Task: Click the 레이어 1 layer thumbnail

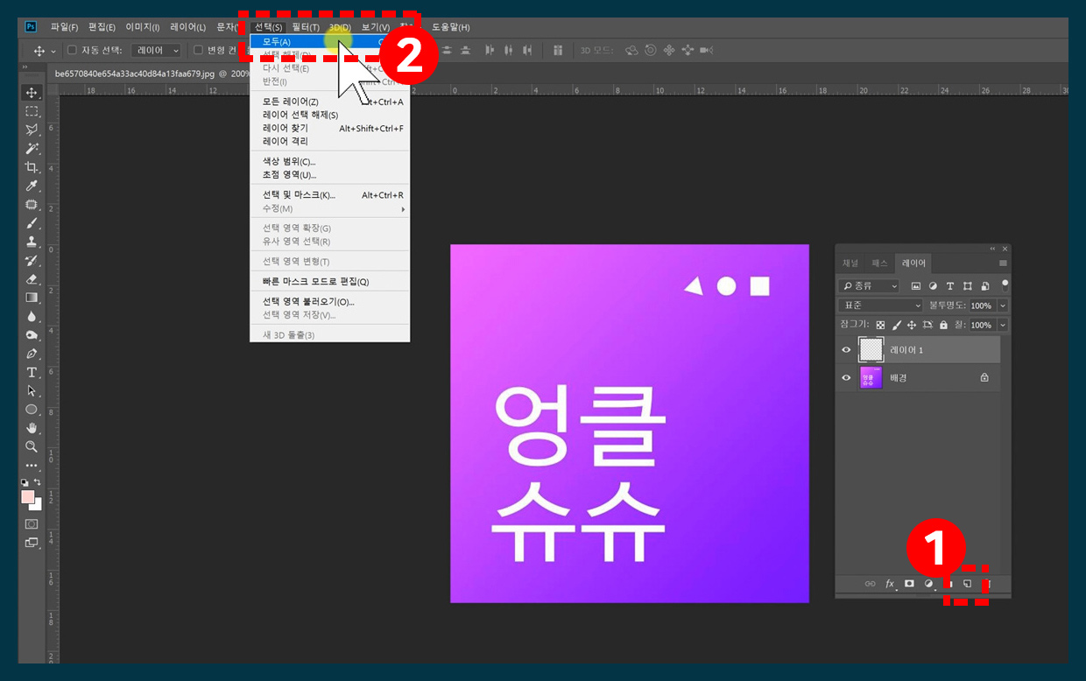Action: pyautogui.click(x=871, y=350)
